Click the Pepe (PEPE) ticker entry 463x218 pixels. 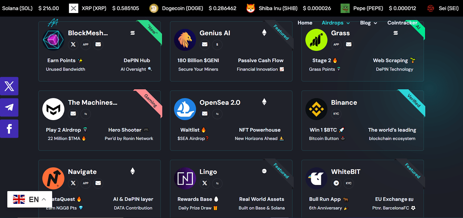pyautogui.click(x=378, y=8)
